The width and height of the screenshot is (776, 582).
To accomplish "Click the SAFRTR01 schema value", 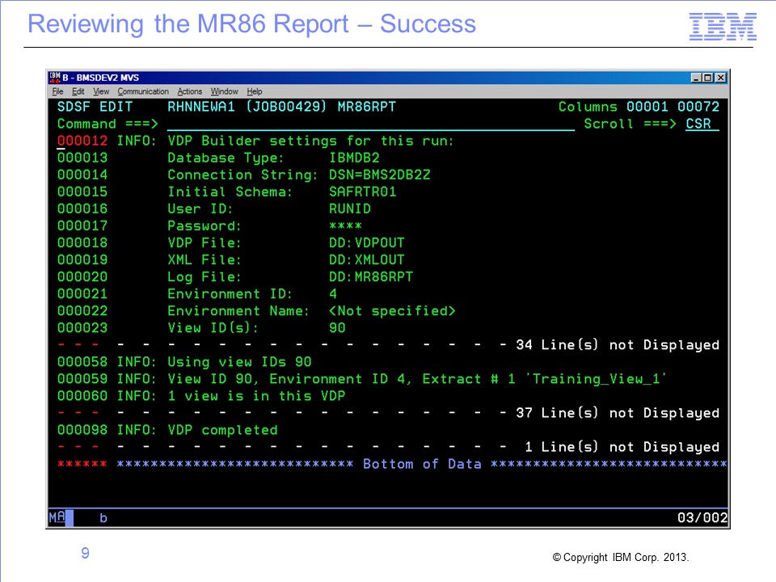I will click(x=363, y=192).
